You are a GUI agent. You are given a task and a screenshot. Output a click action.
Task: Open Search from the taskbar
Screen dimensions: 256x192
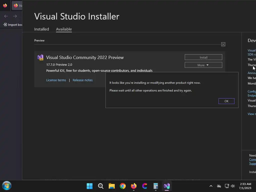point(100,186)
